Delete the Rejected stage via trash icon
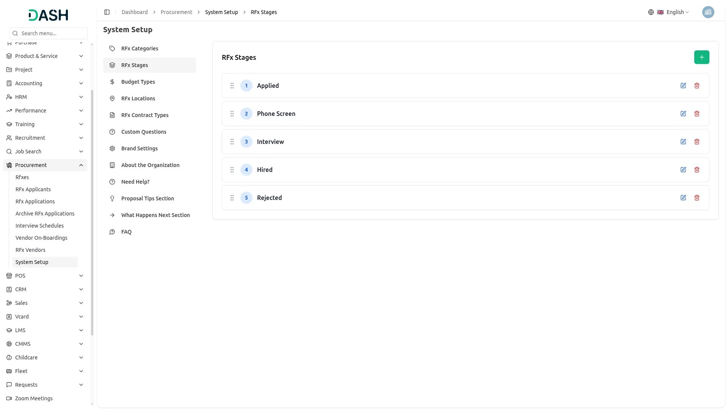728x409 pixels. (697, 198)
